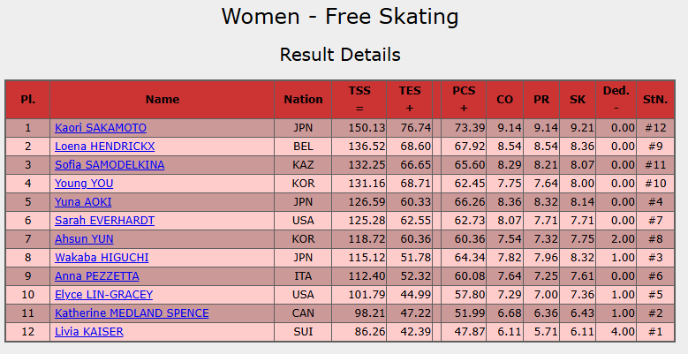Click the Ded. column header
Viewport: 688px width, 354px height.
click(x=616, y=100)
